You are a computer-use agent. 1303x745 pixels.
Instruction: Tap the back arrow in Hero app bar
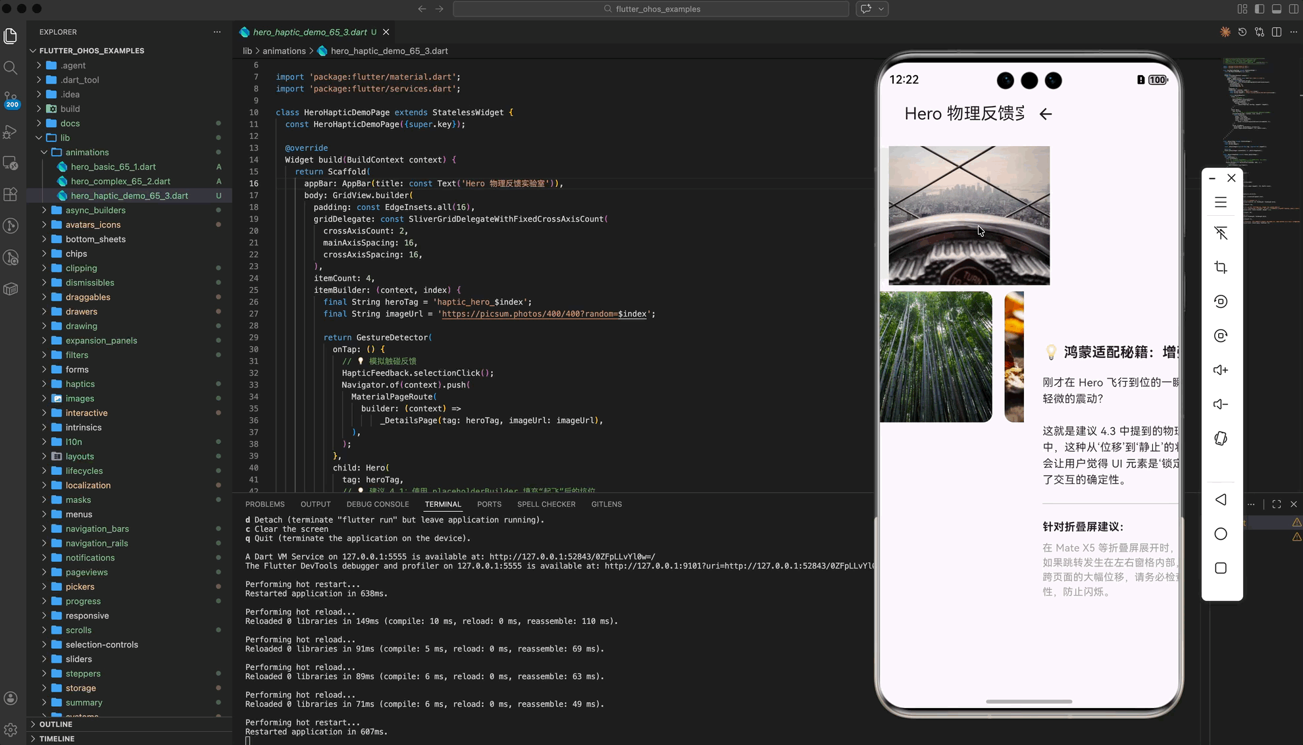(1045, 114)
